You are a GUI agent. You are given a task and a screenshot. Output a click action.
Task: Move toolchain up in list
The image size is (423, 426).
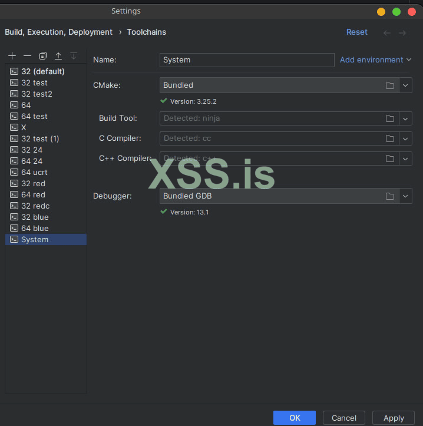(58, 56)
